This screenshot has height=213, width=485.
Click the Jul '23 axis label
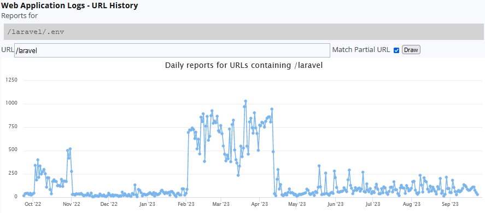click(373, 204)
